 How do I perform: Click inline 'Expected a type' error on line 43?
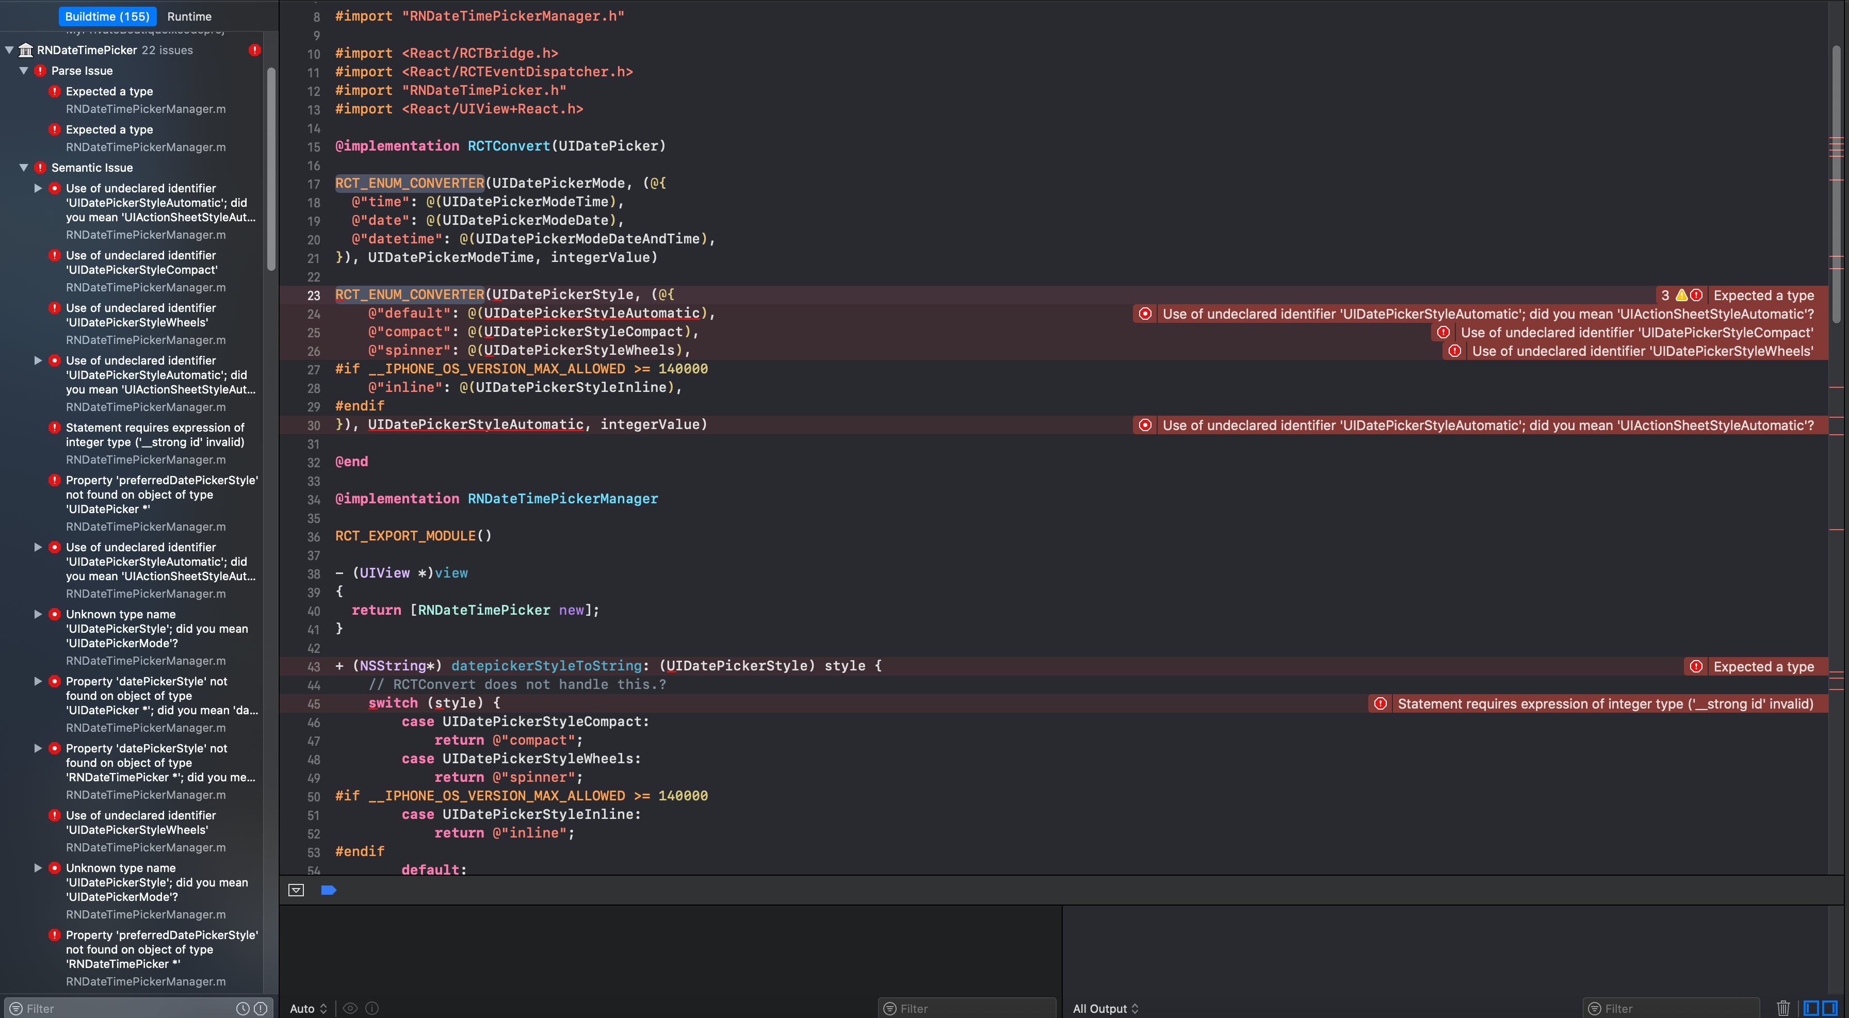[1763, 667]
